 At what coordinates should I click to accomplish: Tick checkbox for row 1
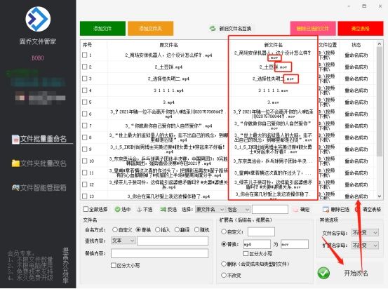85,55
